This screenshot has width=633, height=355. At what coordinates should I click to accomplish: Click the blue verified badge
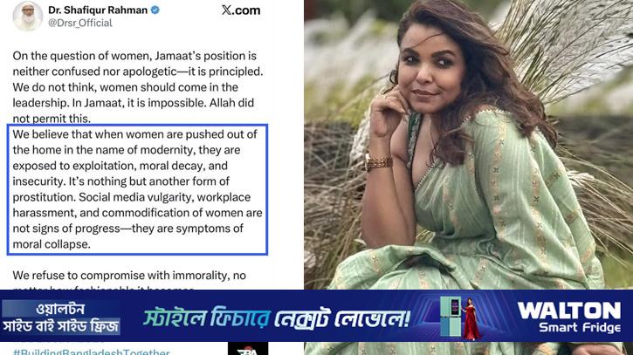pyautogui.click(x=155, y=10)
